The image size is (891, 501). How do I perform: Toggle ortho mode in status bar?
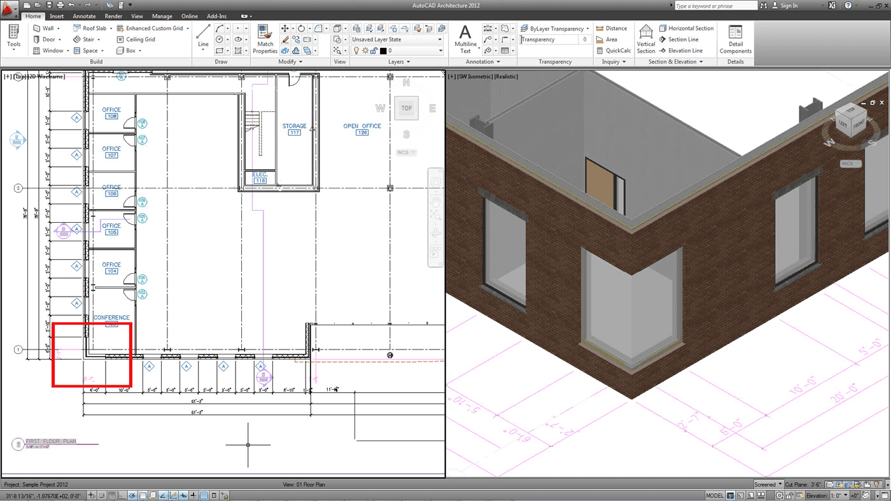(x=122, y=495)
